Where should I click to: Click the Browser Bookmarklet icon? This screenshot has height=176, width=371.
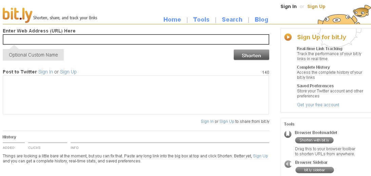click(288, 134)
